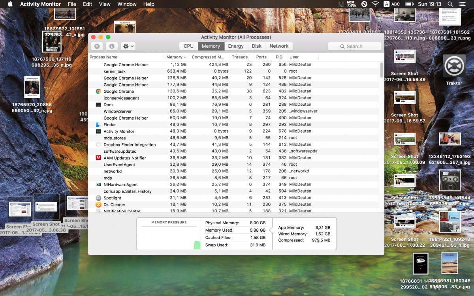Image resolution: width=474 pixels, height=296 pixels.
Task: Click the Memory Pressure graph
Action: coord(169,238)
